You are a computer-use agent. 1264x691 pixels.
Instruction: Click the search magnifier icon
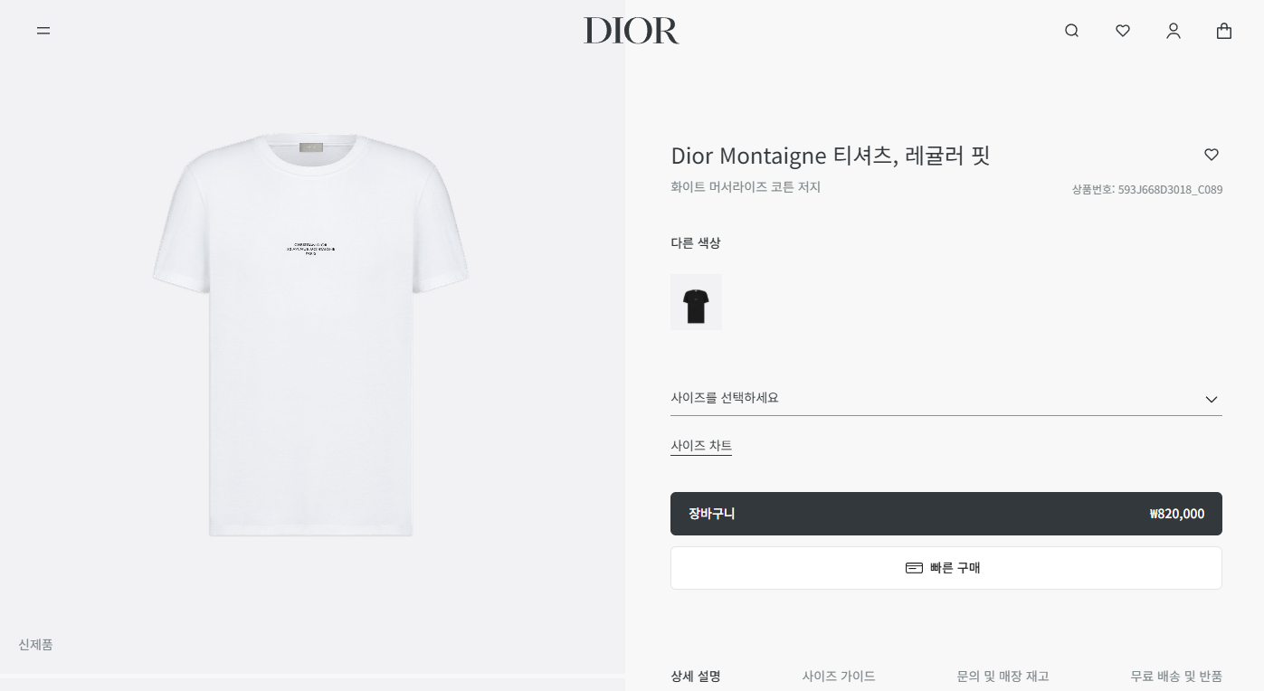[1072, 31]
